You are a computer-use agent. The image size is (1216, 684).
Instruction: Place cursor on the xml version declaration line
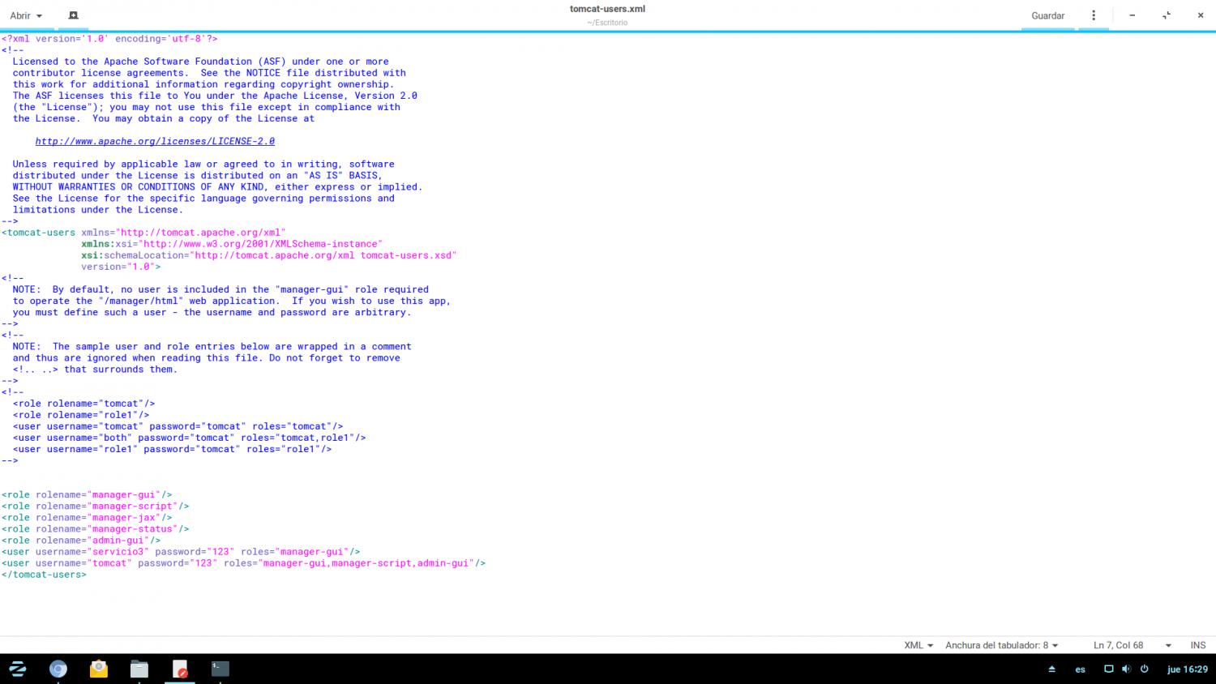(x=109, y=39)
